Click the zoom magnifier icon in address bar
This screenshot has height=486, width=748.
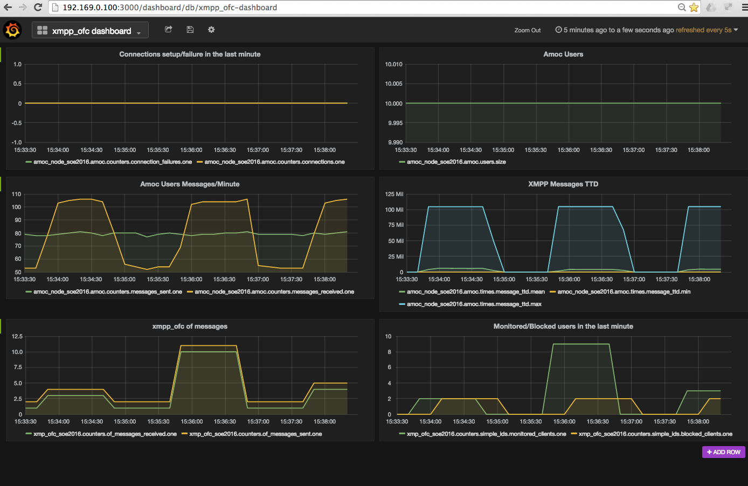[682, 8]
